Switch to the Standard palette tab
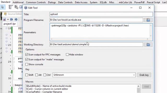167x93 pixels. click(5, 2)
